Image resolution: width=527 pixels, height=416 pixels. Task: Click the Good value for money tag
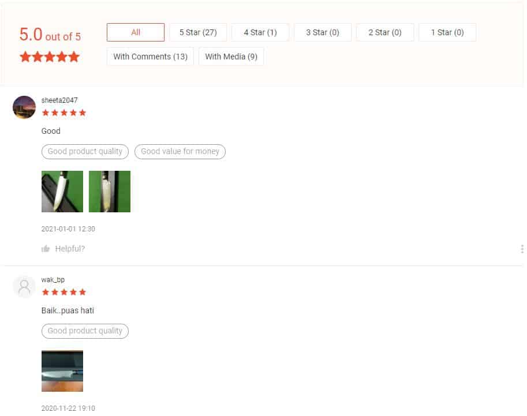pyautogui.click(x=180, y=151)
